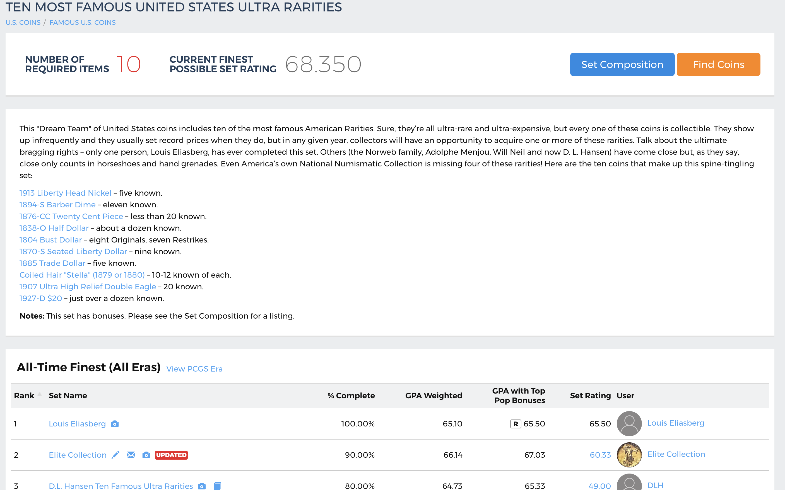Click 100.00% in the Louis Eliasberg row

[358, 424]
